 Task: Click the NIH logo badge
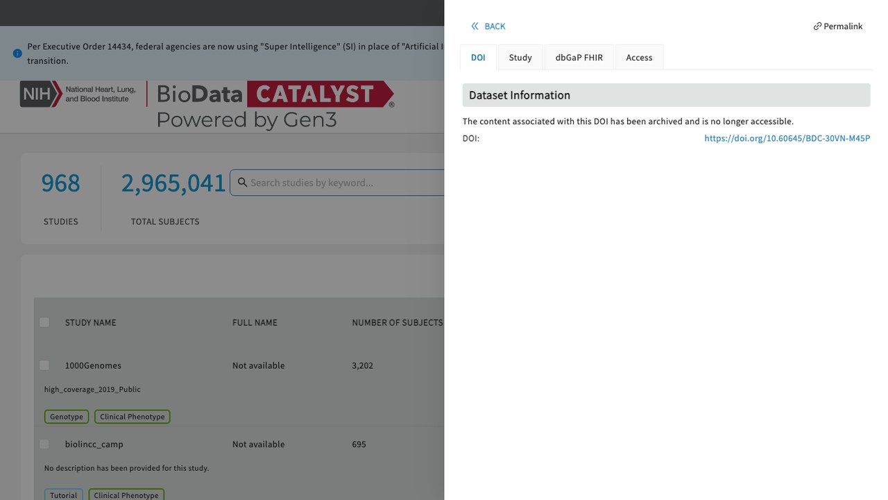[x=36, y=94]
